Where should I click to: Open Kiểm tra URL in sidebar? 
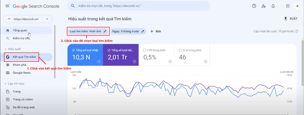click(x=26, y=38)
